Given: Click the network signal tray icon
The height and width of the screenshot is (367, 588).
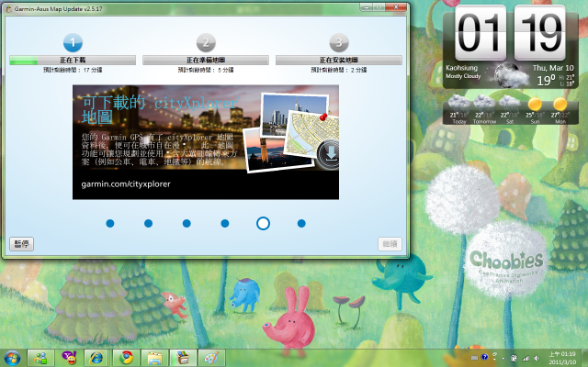Looking at the screenshot, I should pos(526,358).
